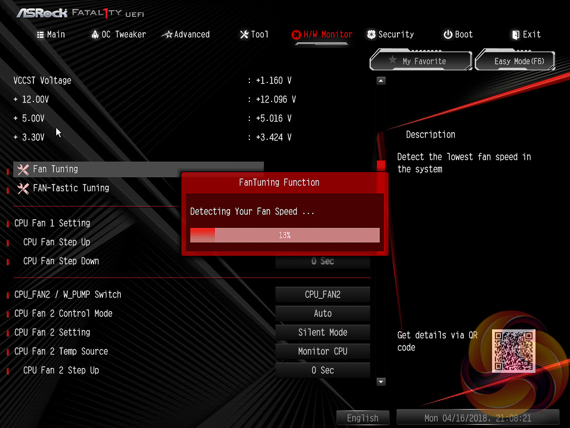Click the ASRock logo
The width and height of the screenshot is (570, 428).
point(42,13)
